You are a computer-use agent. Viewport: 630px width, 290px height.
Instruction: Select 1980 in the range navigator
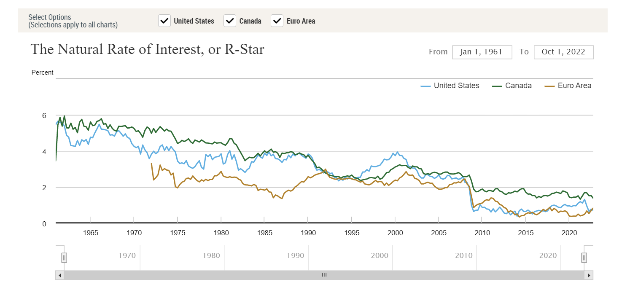click(x=211, y=255)
